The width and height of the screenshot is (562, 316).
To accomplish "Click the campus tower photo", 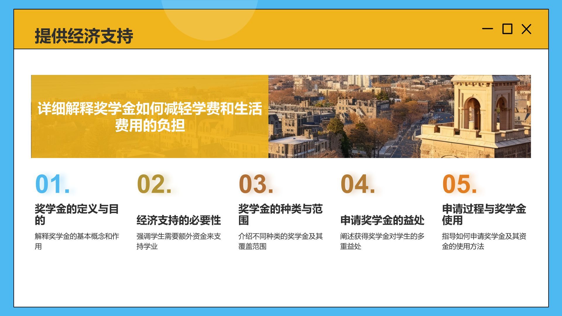I will [x=399, y=116].
